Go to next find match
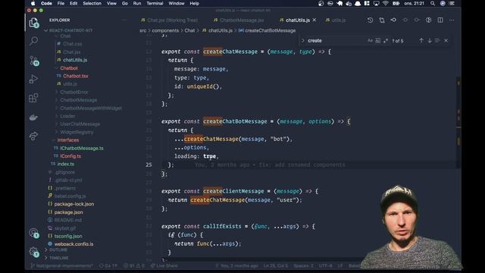Image resolution: width=485 pixels, height=273 pixels. (x=430, y=40)
